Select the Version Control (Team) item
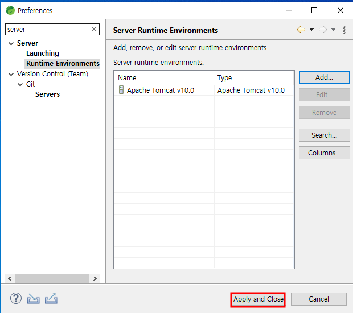The height and width of the screenshot is (313, 353). [52, 74]
